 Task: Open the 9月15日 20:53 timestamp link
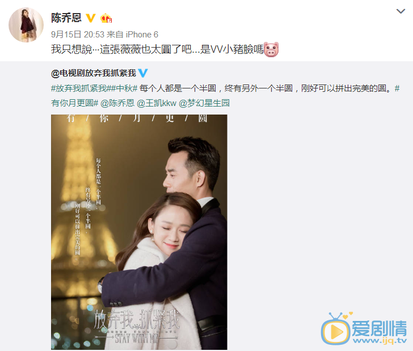[78, 35]
